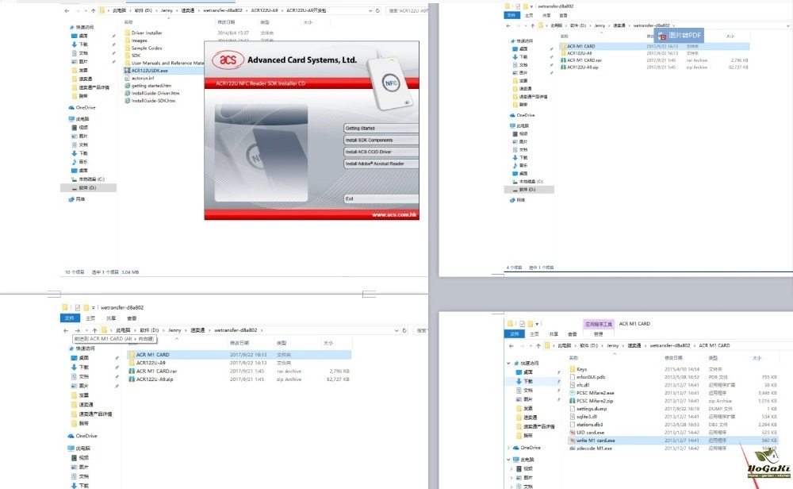Open the getting started.htm file

[151, 85]
